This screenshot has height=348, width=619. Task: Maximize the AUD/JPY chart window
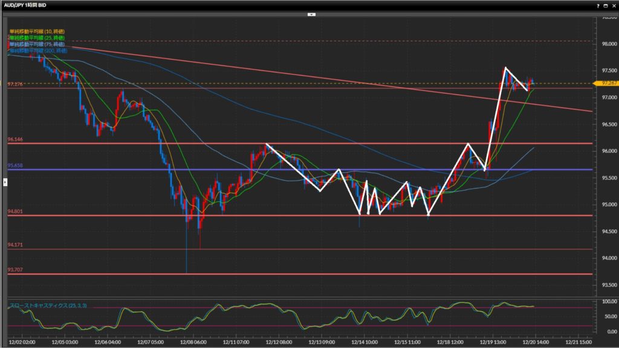coord(605,5)
